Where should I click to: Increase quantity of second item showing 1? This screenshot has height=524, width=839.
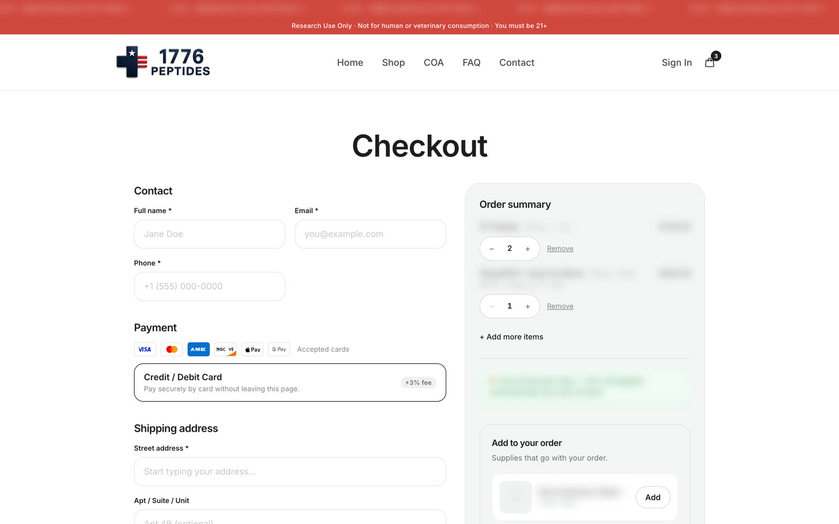tap(528, 307)
